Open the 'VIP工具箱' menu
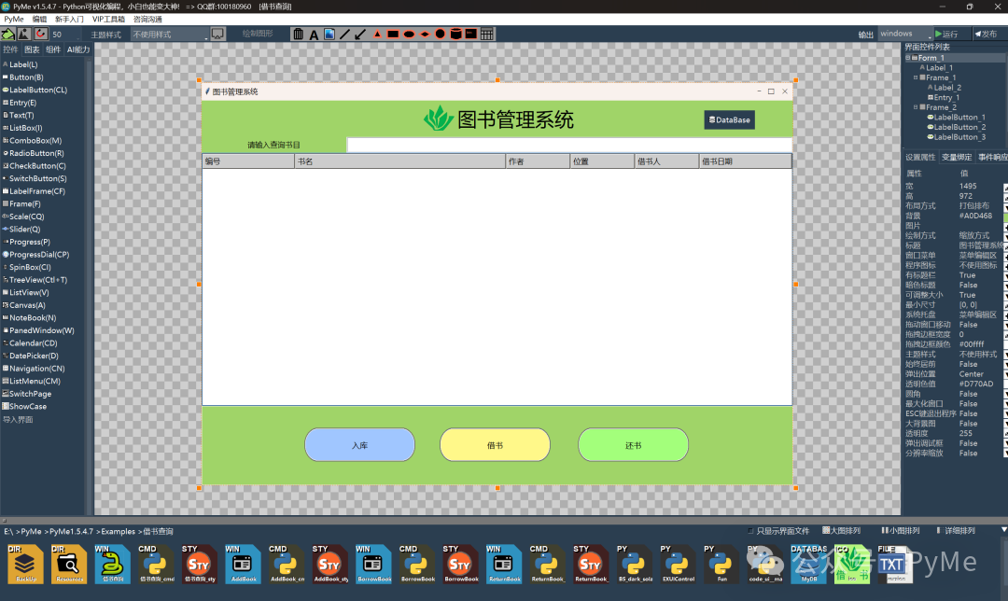This screenshot has width=1008, height=601. coord(107,19)
